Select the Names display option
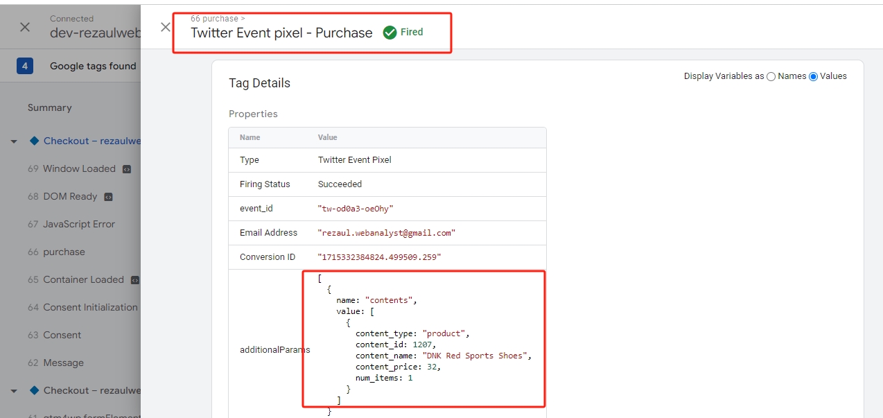This screenshot has height=418, width=883. [771, 76]
